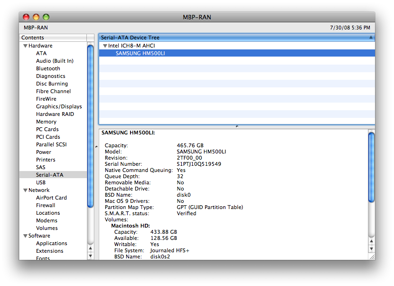Click the Network category label
This screenshot has width=394, height=286.
[x=39, y=190]
